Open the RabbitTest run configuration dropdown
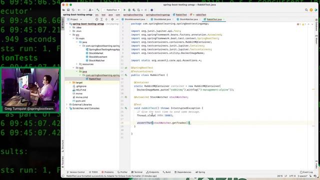Image resolution: width=320 pixels, height=180 pixels. tap(111, 10)
